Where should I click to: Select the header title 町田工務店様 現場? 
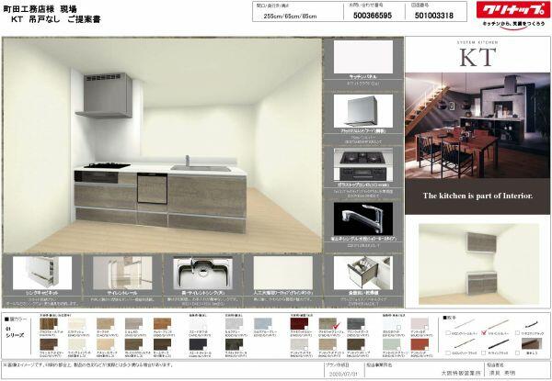40,8
